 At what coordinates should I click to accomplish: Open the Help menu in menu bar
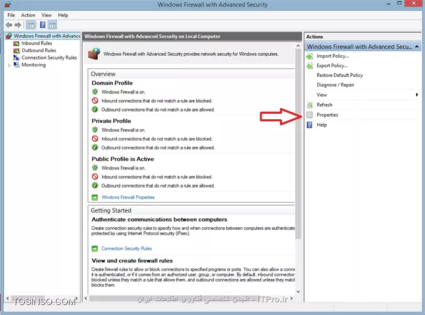tap(63, 15)
